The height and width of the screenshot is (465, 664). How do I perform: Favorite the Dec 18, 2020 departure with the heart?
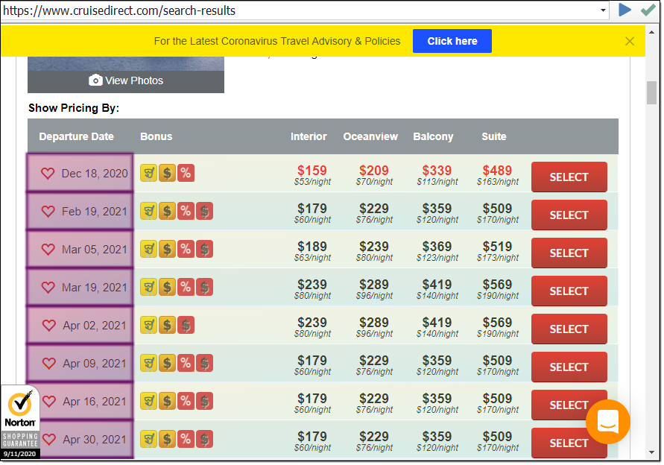click(x=48, y=174)
